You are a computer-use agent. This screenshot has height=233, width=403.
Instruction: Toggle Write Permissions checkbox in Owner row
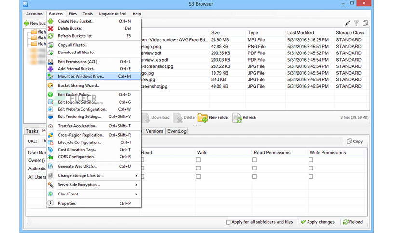(311, 160)
